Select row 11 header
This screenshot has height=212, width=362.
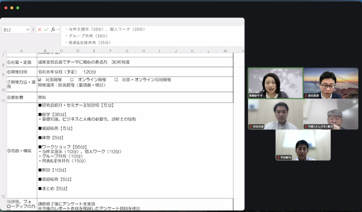(3, 97)
